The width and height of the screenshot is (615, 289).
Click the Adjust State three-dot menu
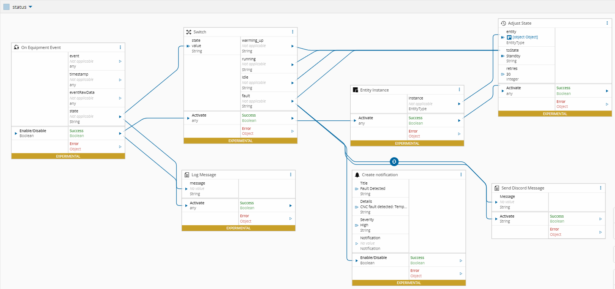click(x=607, y=23)
